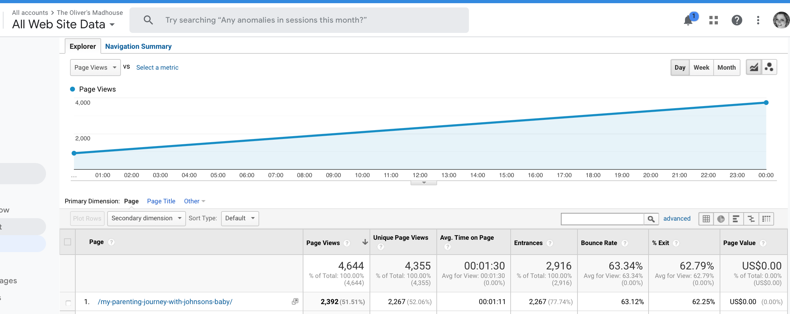
Task: Click the Select a metric link
Action: (x=157, y=68)
